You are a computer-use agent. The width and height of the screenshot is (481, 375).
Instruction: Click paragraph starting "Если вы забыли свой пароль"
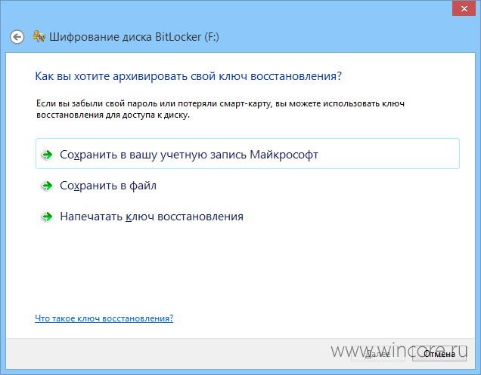pos(220,109)
